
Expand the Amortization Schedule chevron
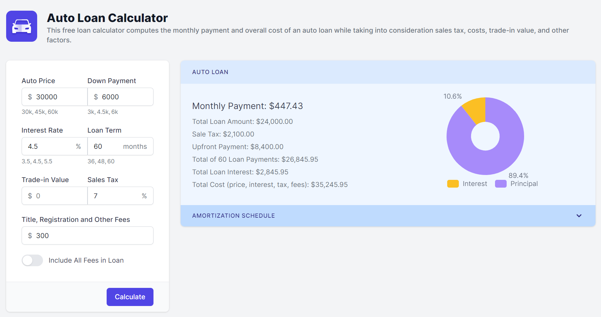coord(579,216)
